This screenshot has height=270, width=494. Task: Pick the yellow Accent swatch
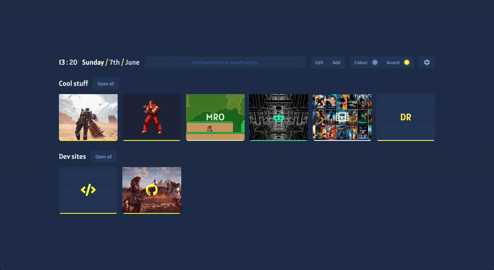pos(407,62)
